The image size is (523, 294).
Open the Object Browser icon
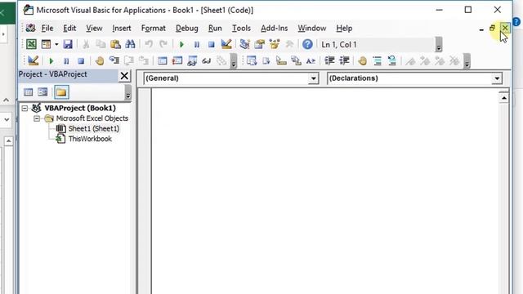tap(275, 44)
